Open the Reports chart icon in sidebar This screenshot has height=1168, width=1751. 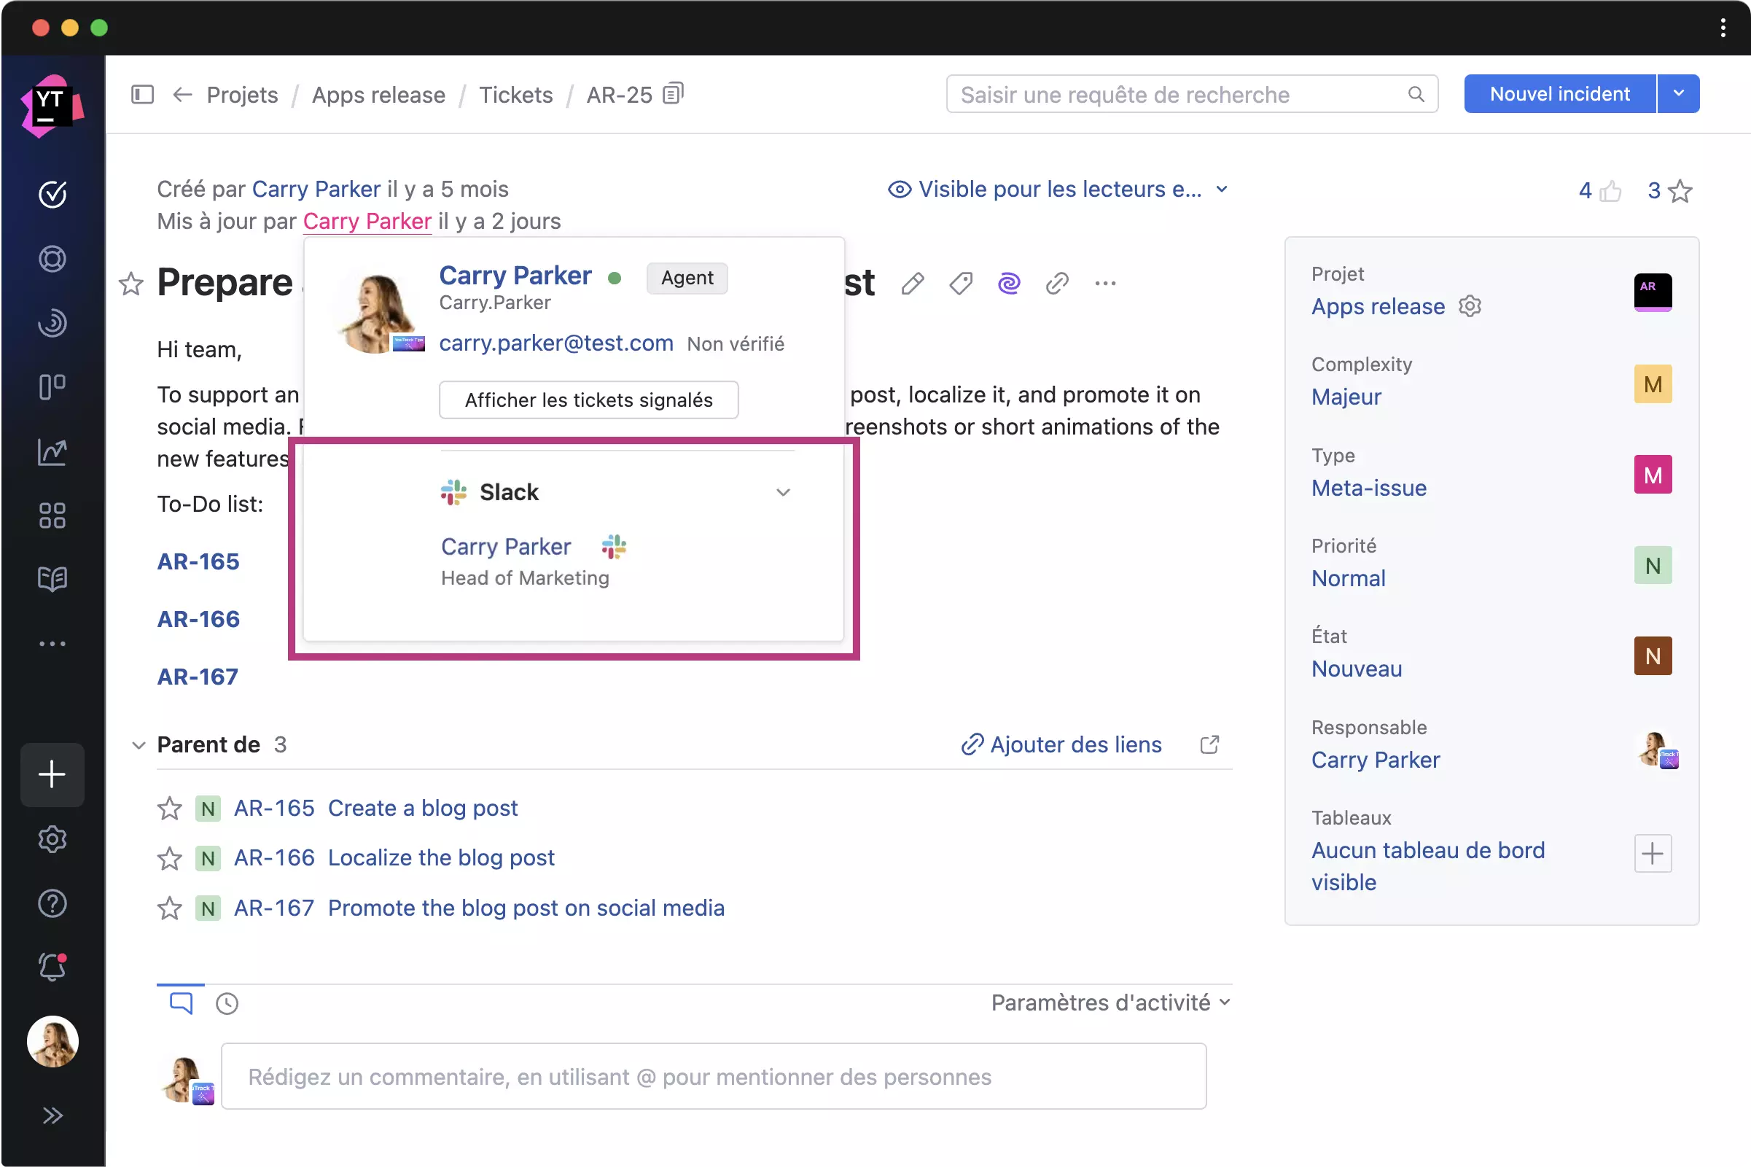click(x=52, y=451)
